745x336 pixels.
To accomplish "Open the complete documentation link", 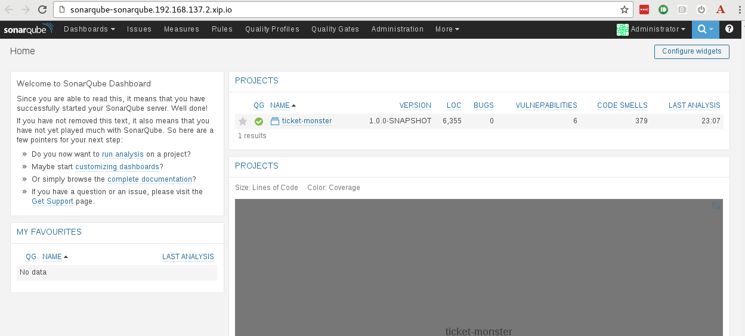I will [150, 179].
